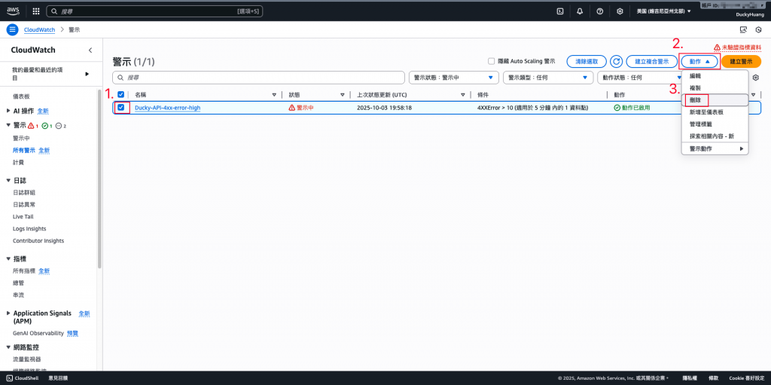
Task: Click the orange 建立警示 button
Action: click(x=741, y=62)
